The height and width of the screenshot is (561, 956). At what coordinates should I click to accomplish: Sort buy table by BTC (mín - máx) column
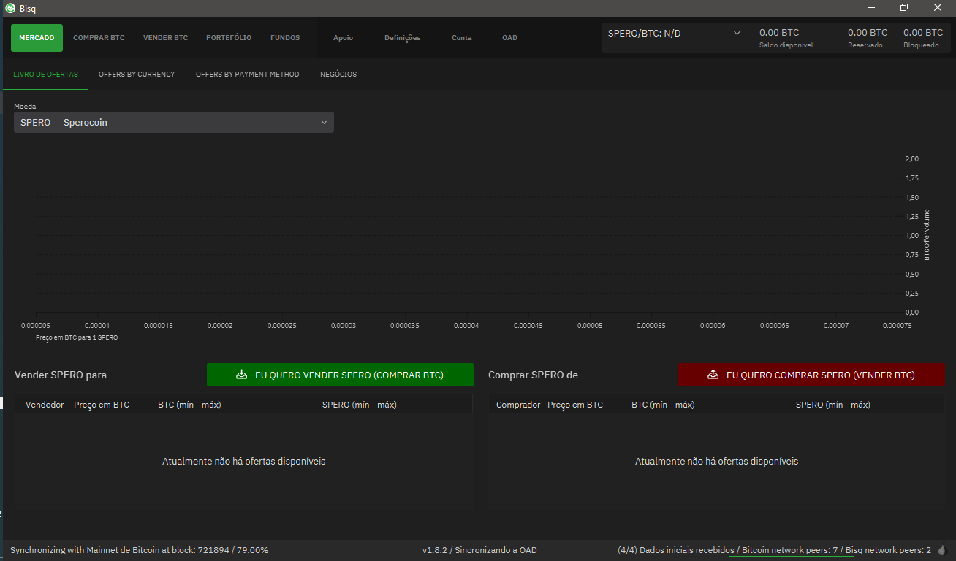point(663,405)
